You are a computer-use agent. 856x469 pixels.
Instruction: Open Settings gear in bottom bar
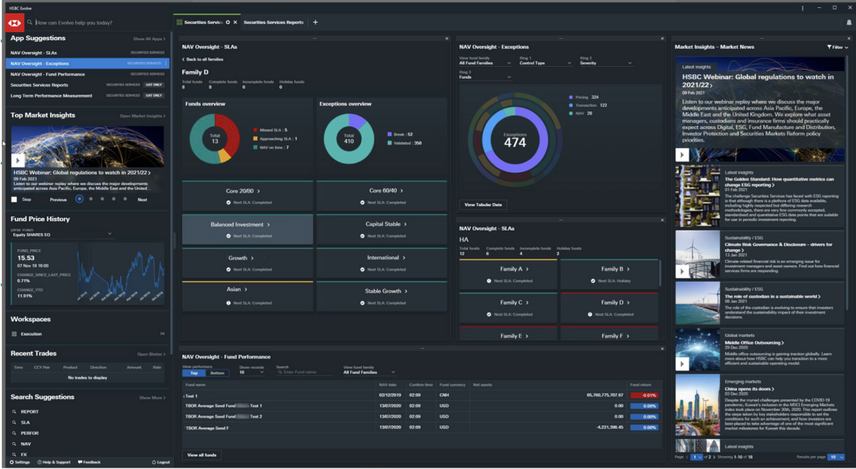12,462
